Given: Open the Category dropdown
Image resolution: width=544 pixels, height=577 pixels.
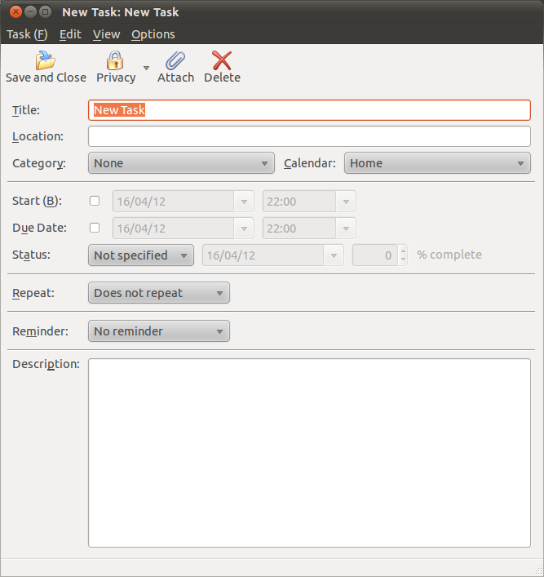Looking at the screenshot, I should (x=181, y=163).
